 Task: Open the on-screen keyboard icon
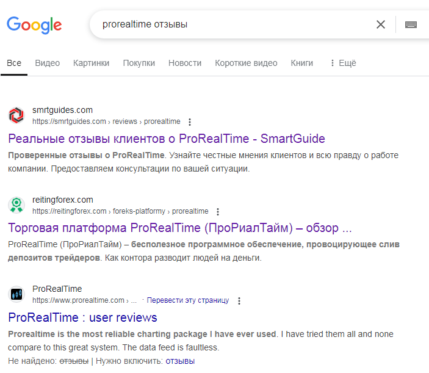[411, 24]
